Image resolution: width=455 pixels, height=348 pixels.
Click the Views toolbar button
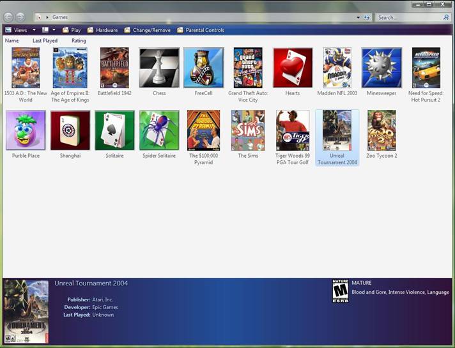pyautogui.click(x=17, y=30)
